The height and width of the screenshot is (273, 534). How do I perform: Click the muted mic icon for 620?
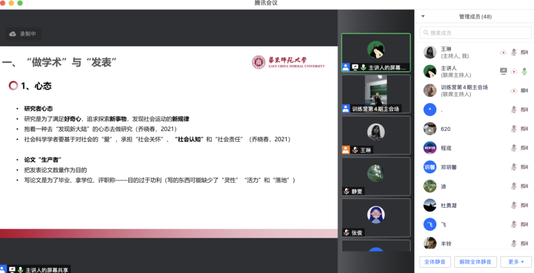(x=514, y=129)
